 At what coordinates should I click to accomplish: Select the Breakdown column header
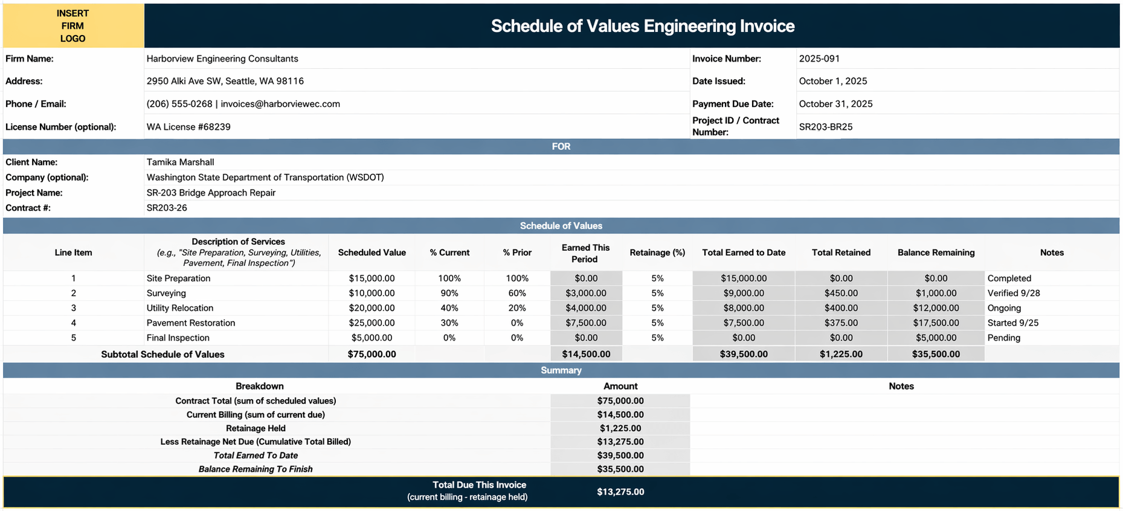pyautogui.click(x=259, y=387)
